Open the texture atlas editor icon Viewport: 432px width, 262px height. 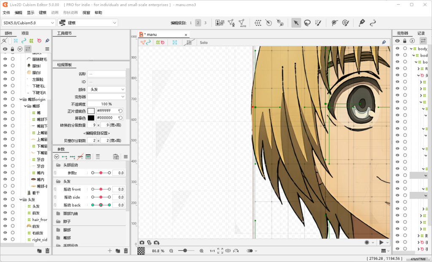219,23
